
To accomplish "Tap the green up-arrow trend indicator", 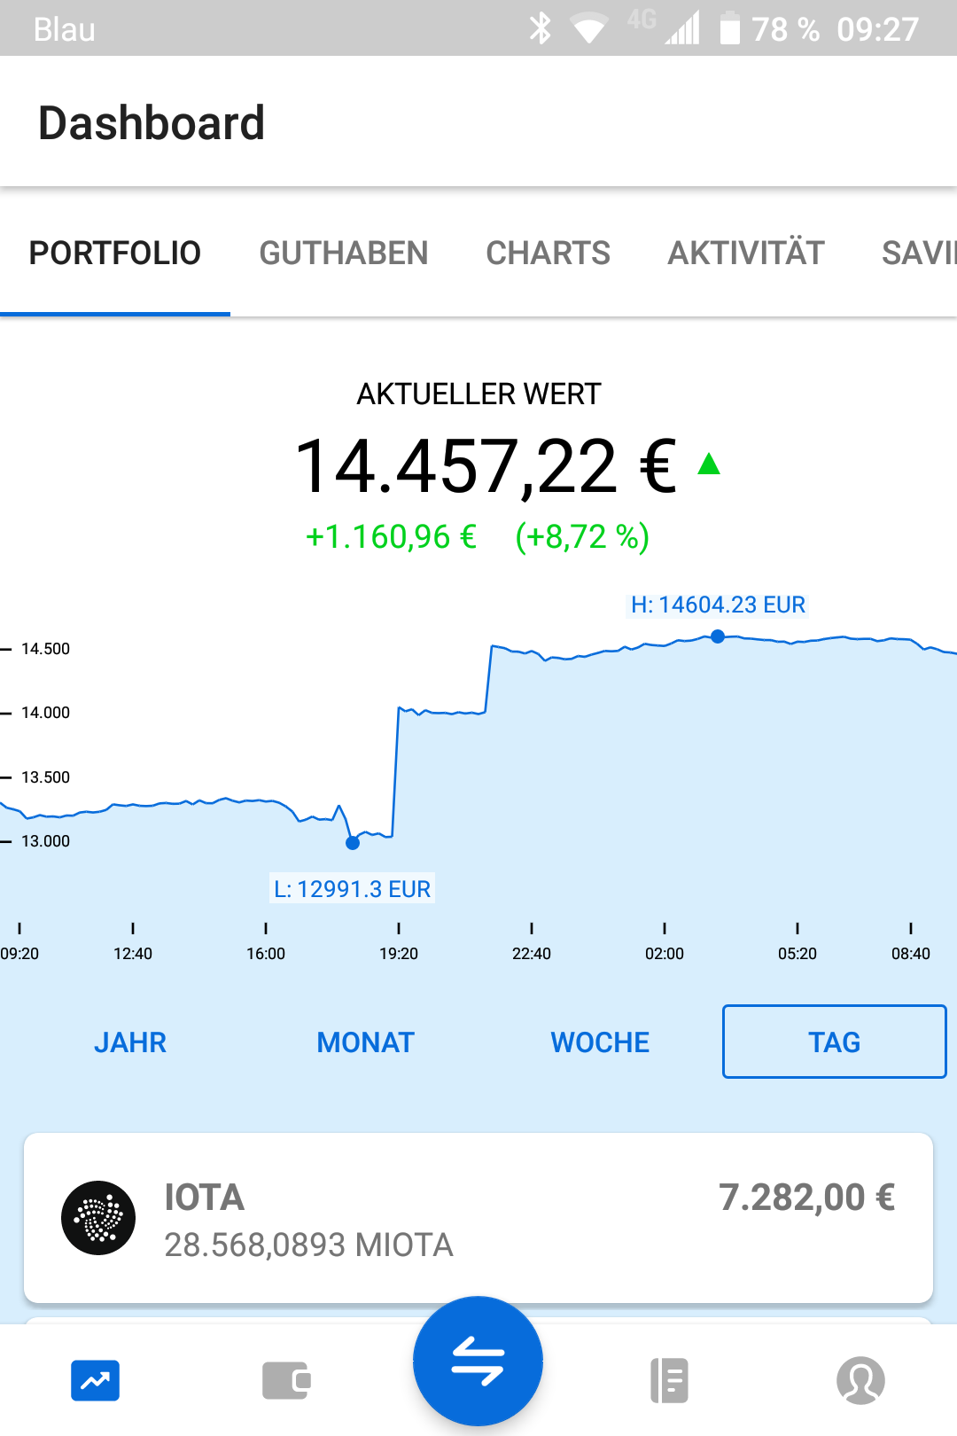I will pos(709,464).
